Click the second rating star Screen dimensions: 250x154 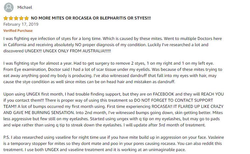tap(11, 18)
